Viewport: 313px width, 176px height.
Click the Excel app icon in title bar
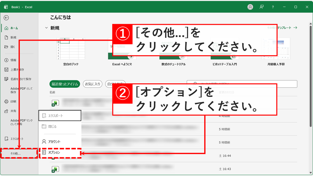6,7
